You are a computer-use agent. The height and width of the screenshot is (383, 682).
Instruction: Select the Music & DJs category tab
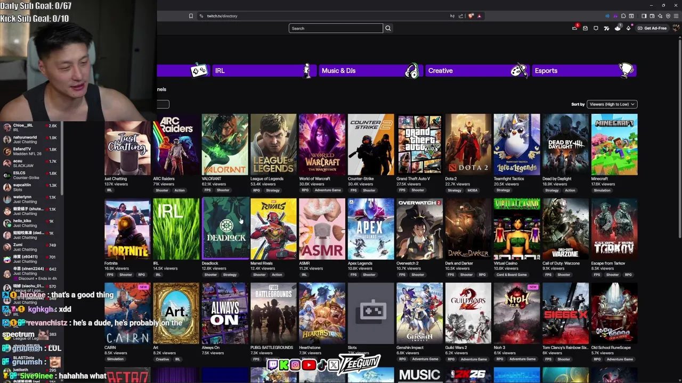pyautogui.click(x=370, y=71)
